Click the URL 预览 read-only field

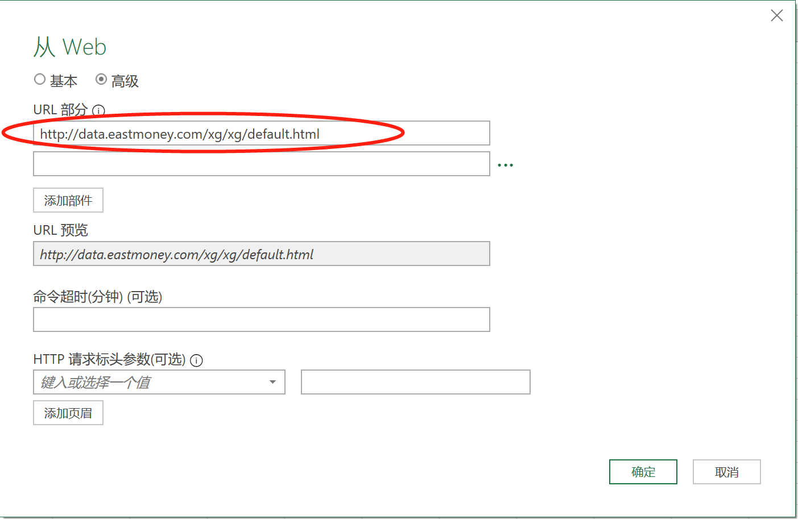(x=262, y=254)
